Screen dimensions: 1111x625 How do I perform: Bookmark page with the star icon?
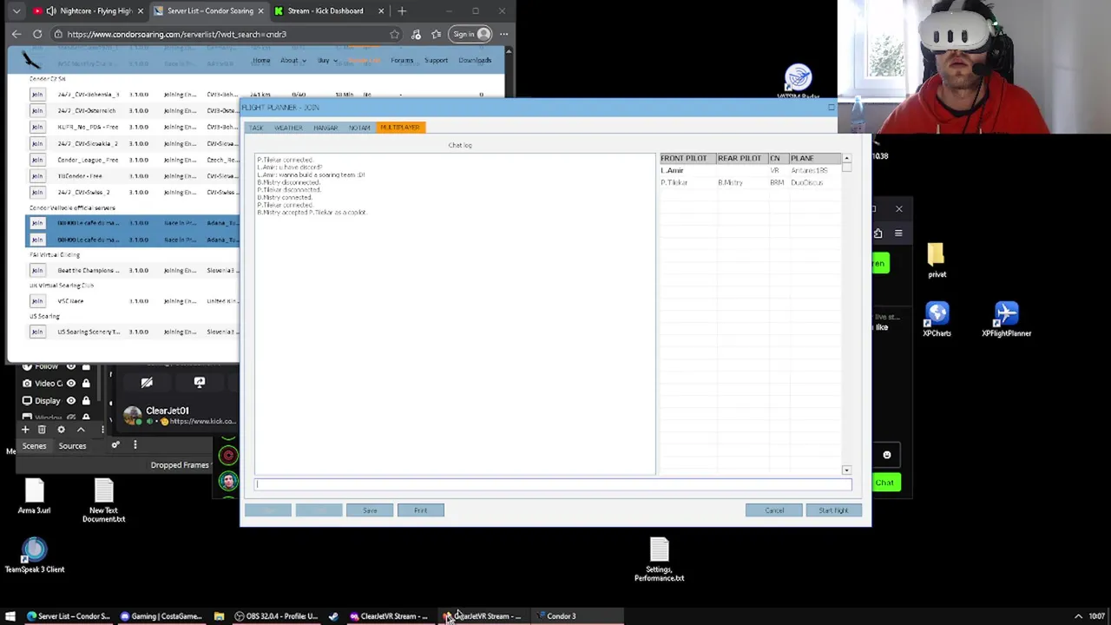pos(395,34)
